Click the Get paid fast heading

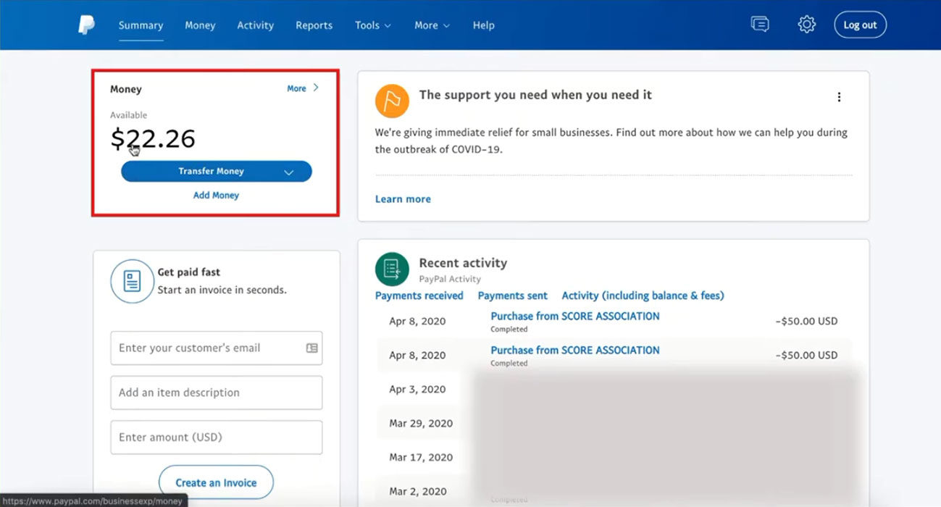(188, 272)
